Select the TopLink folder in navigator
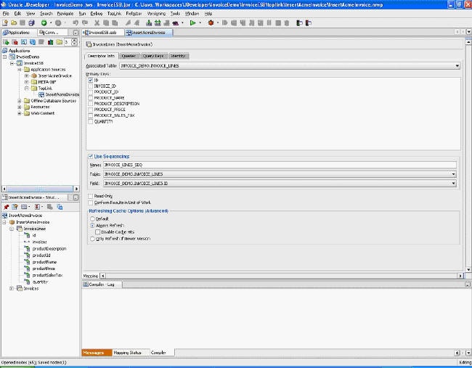 pos(45,89)
